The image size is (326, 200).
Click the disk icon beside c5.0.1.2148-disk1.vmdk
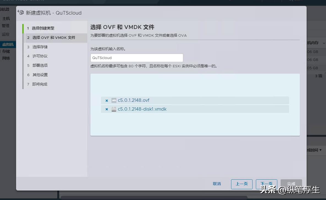tap(114, 109)
